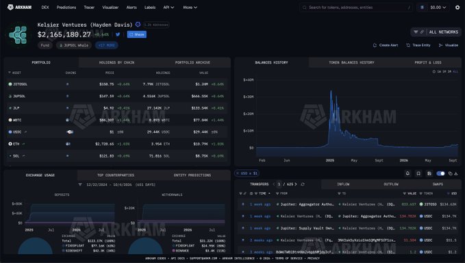Switch to Top Counterparties tab
Screen dimensions: 465x263
[116, 175]
